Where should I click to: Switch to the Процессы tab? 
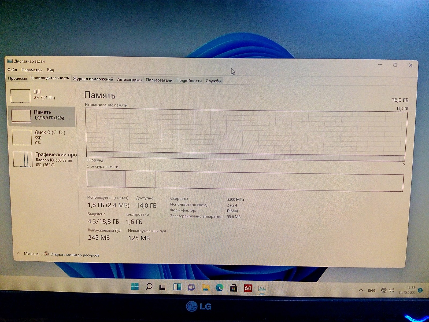(17, 78)
